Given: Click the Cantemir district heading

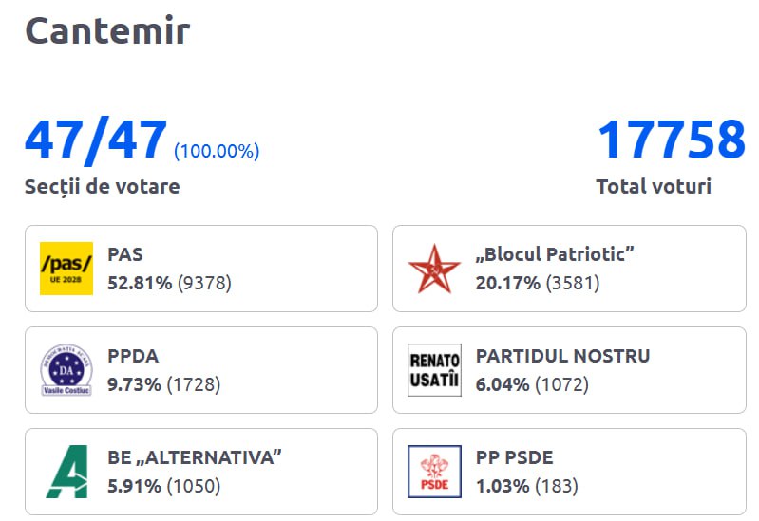Looking at the screenshot, I should 107,30.
